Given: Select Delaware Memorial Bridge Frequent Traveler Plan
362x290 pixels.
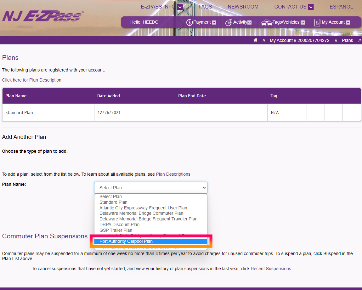Looking at the screenshot, I should (x=150, y=219).
